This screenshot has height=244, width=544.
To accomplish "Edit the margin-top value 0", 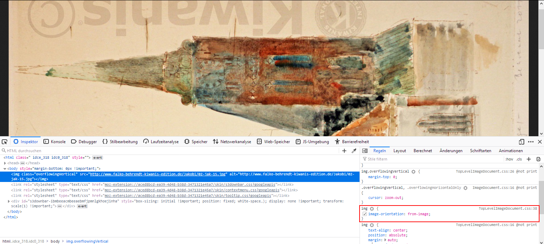I will coord(394,177).
